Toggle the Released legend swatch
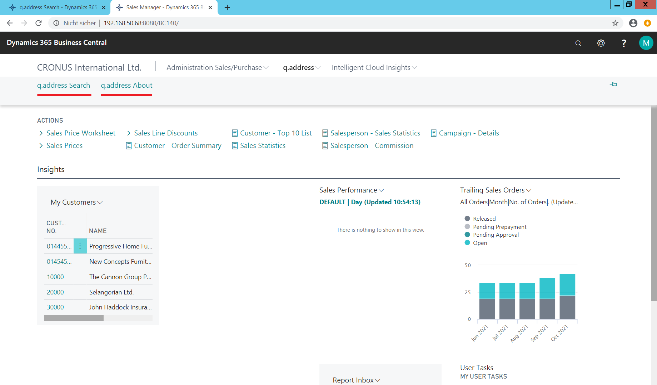 [x=467, y=219]
